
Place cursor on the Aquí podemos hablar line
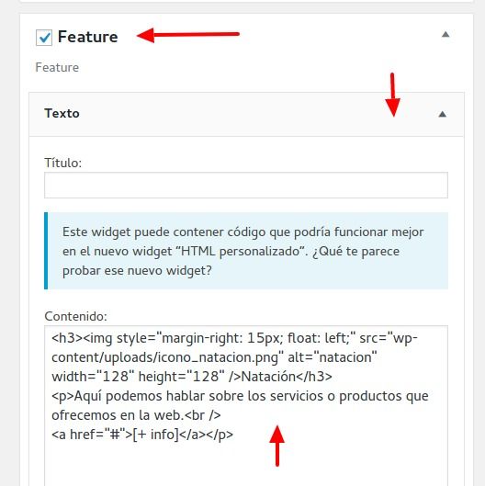240,396
